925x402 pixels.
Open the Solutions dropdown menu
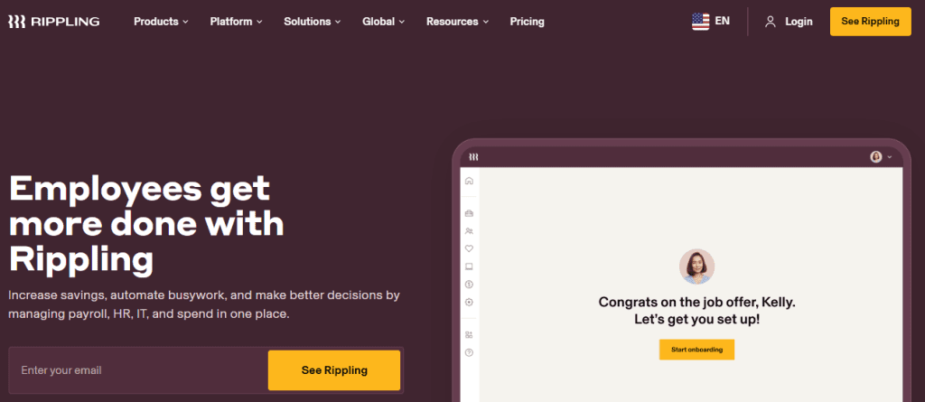coord(313,22)
